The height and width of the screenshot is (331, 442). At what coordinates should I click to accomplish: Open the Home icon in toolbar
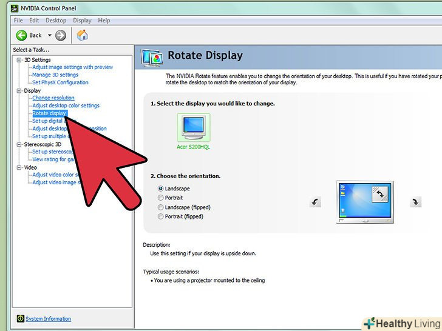coord(83,35)
